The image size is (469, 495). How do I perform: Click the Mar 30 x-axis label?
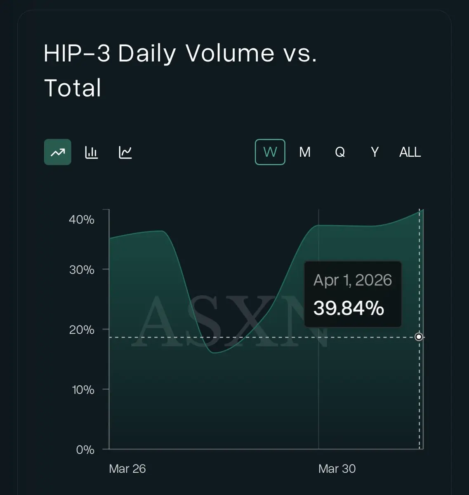[337, 469]
